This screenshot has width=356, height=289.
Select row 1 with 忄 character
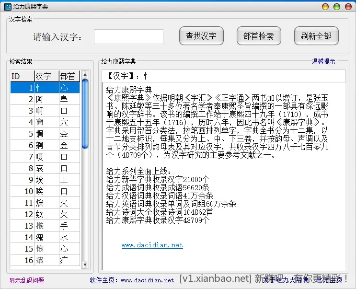coord(45,88)
